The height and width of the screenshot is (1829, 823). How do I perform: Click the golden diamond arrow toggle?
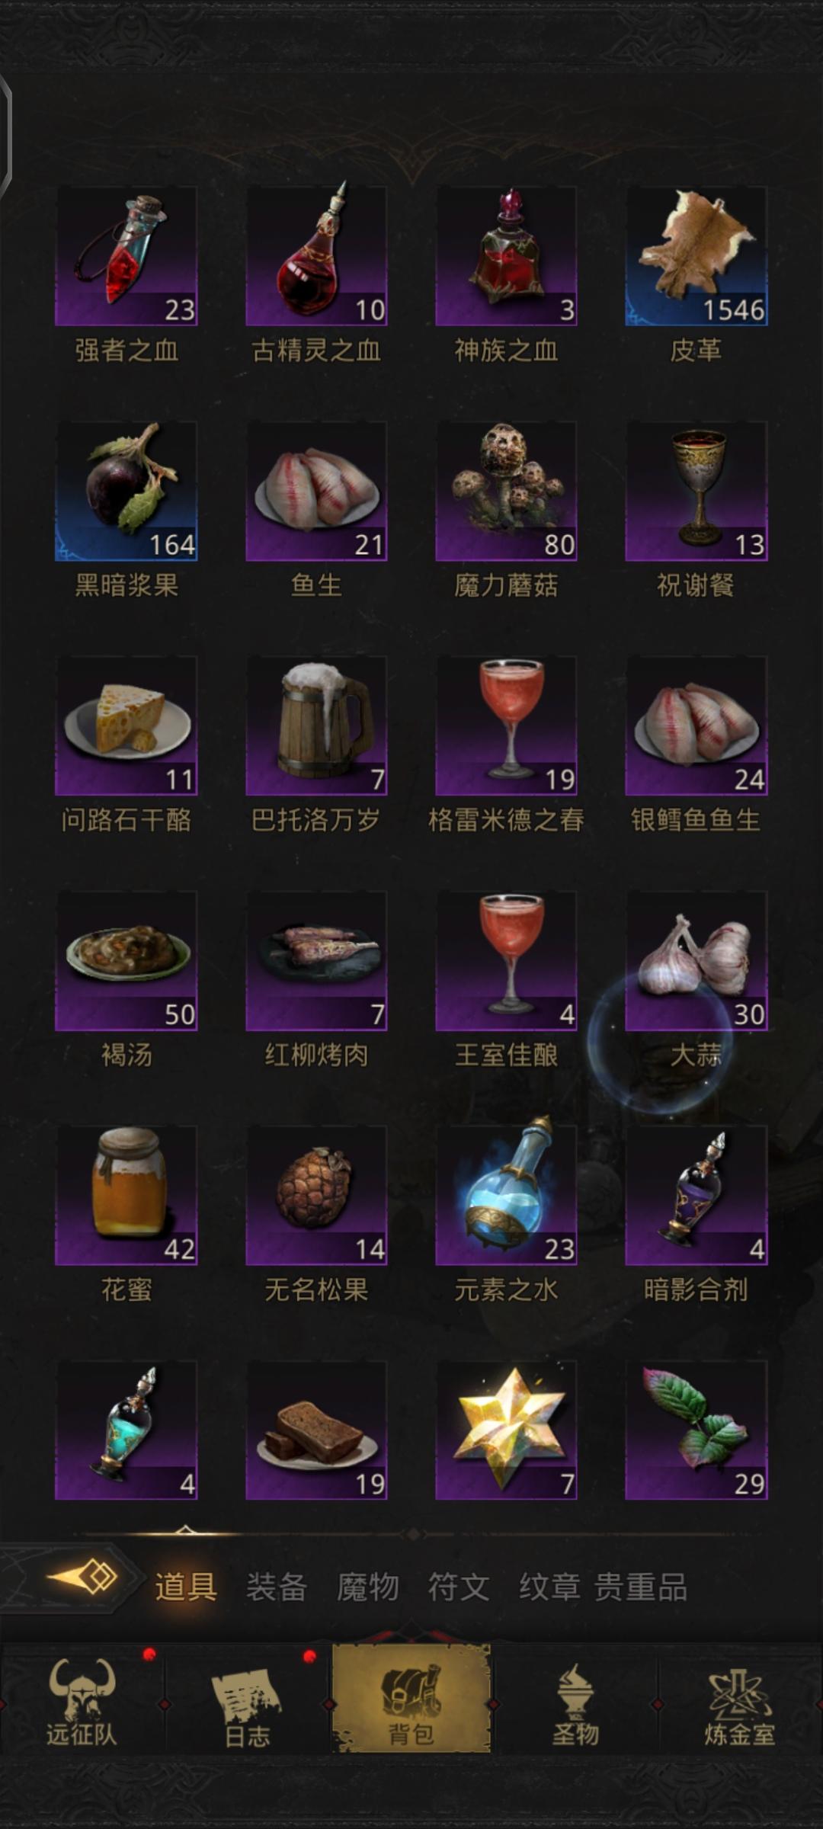[82, 1577]
